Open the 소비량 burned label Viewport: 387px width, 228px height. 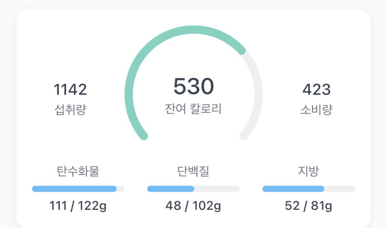point(317,110)
